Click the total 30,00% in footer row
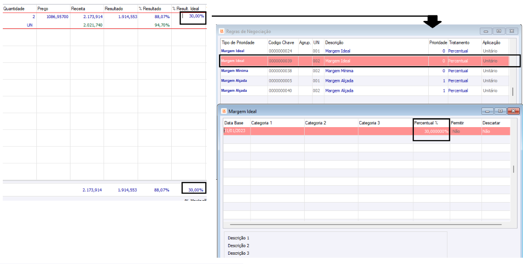523x264 pixels. pos(196,190)
